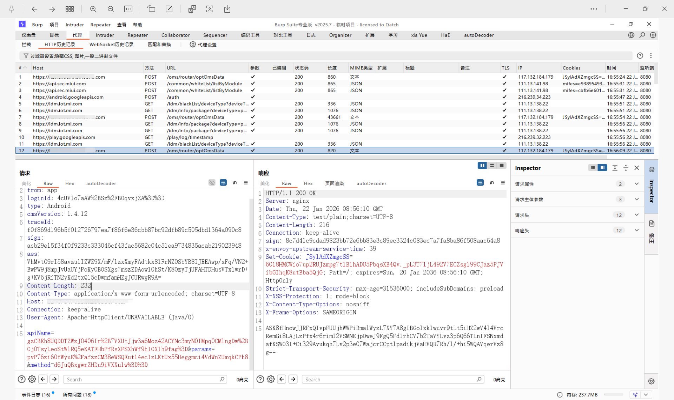
Task: Click the filter funnel icon in history
Action: pyautogui.click(x=26, y=56)
